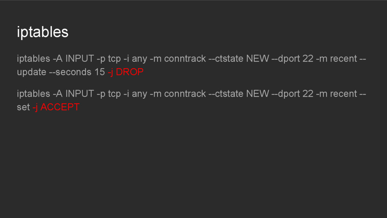Screen dimensions: 387x218
Task: Click the word "set" in second rule
Action: coord(23,107)
